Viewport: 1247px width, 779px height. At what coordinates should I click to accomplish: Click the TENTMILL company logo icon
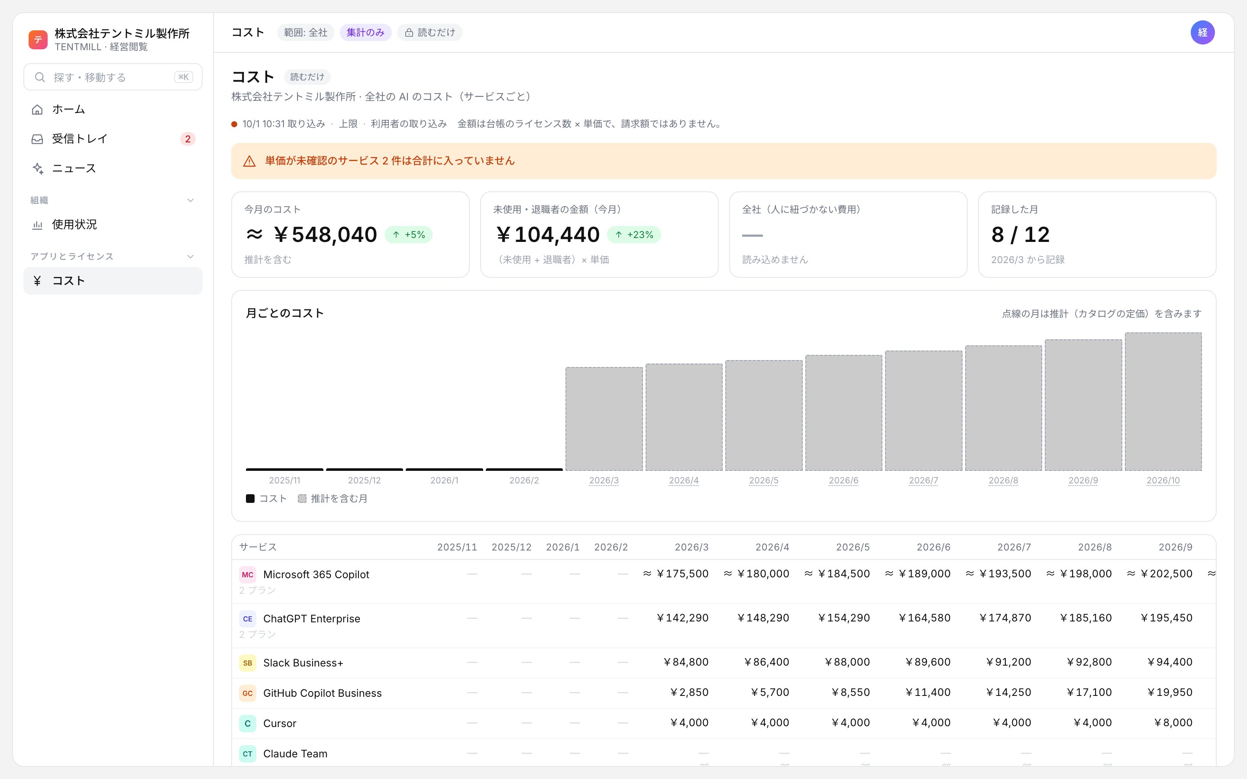[x=38, y=40]
